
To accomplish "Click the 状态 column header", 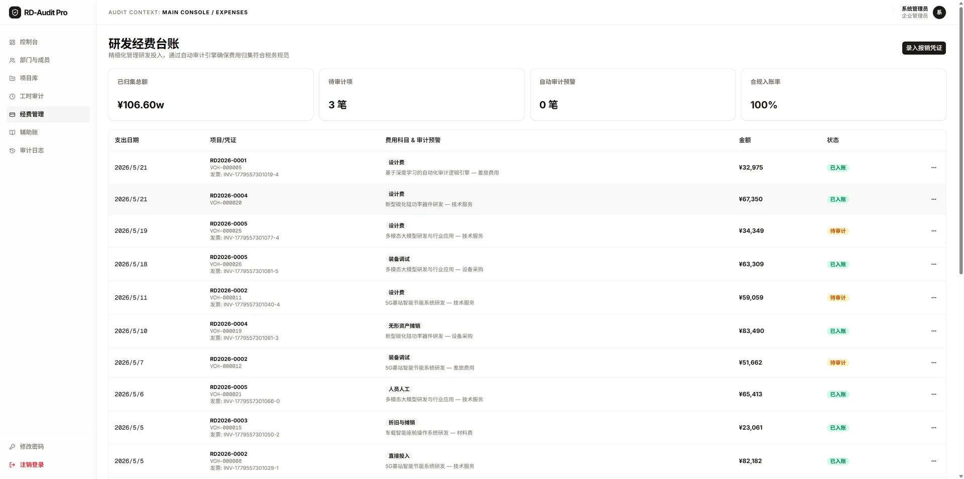I will 832,140.
